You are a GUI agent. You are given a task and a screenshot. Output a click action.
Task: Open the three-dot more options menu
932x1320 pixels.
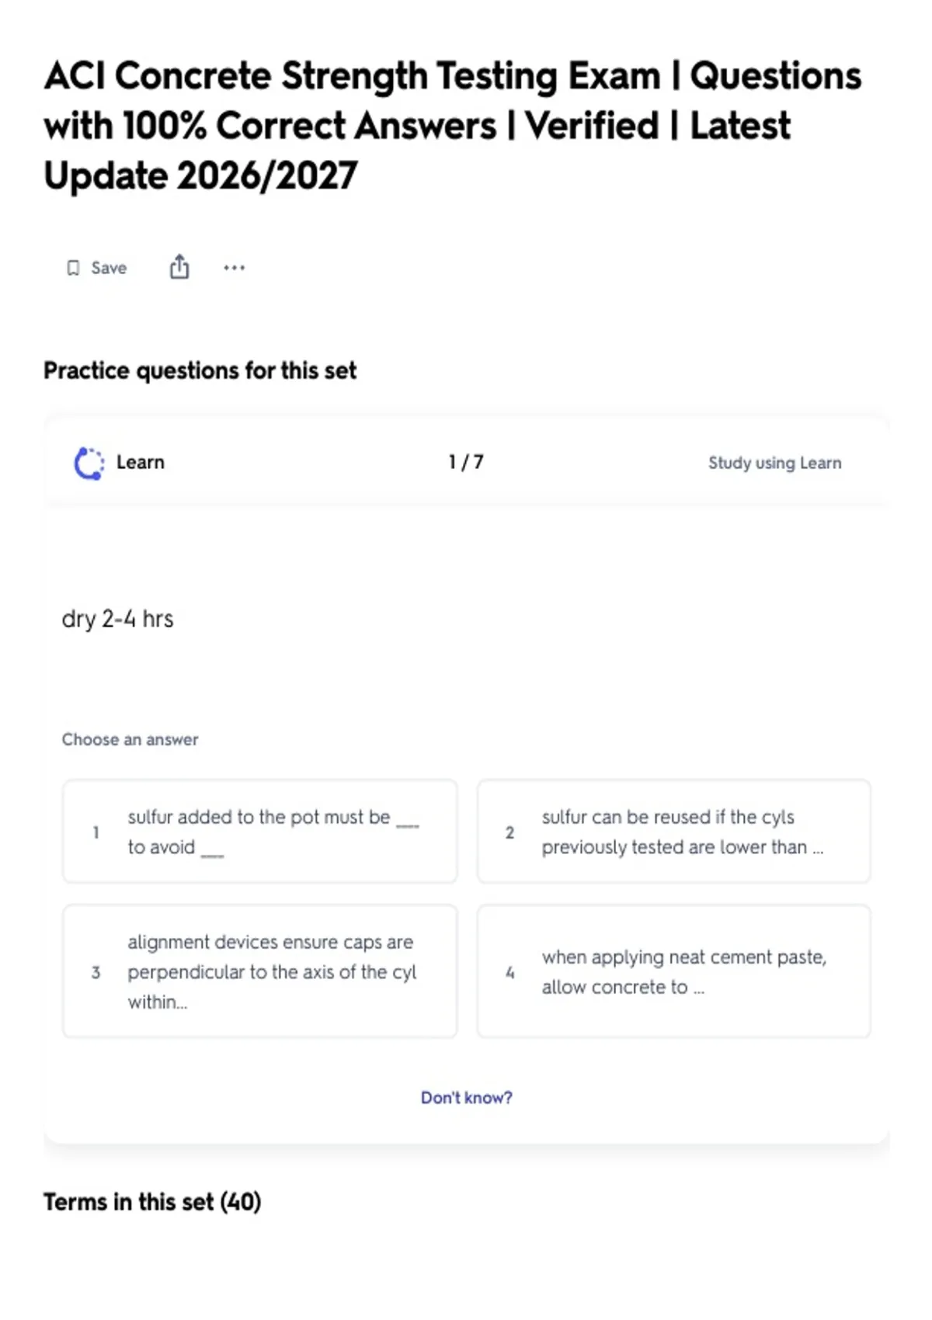point(234,268)
